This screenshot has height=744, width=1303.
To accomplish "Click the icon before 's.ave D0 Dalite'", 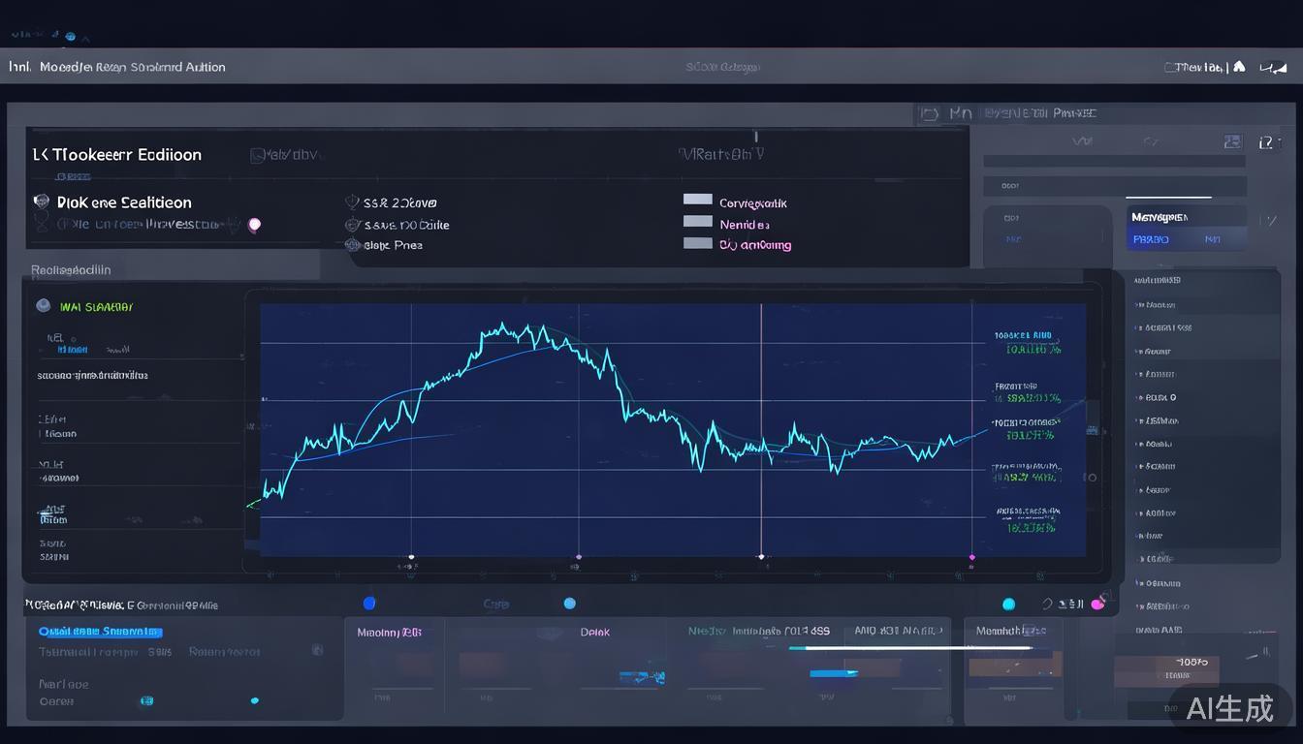I will tap(352, 225).
